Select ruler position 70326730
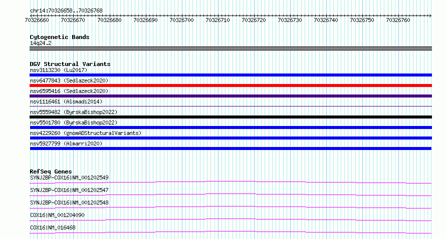Viewport: 446px width, 239px height. (x=290, y=20)
